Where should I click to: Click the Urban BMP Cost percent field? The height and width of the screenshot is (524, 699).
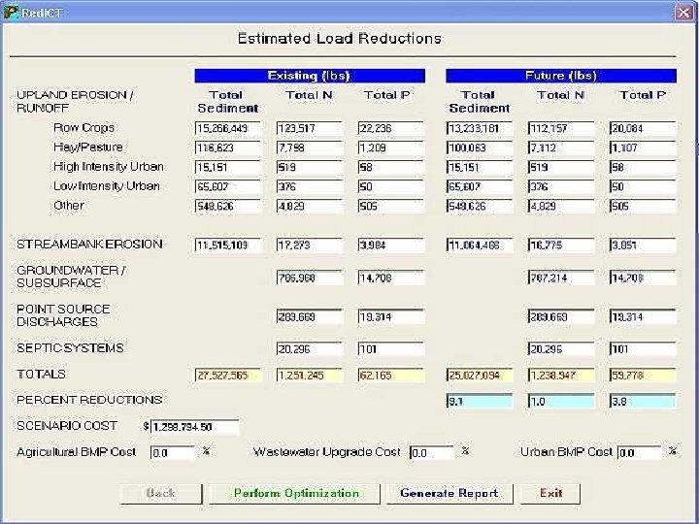tap(640, 453)
